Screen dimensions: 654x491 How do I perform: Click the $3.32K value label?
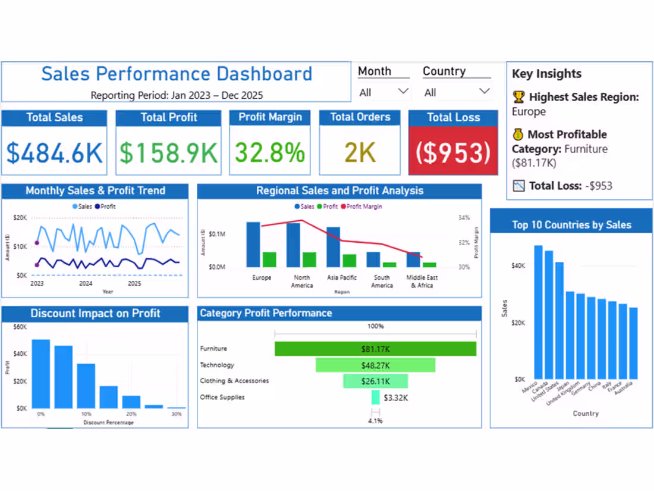(396, 398)
